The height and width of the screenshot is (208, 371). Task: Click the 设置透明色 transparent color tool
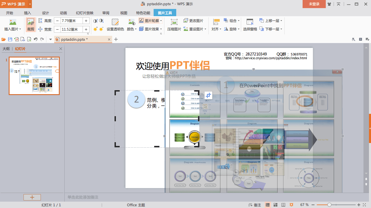115,25
